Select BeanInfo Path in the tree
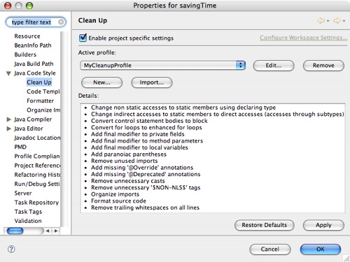 click(33, 45)
